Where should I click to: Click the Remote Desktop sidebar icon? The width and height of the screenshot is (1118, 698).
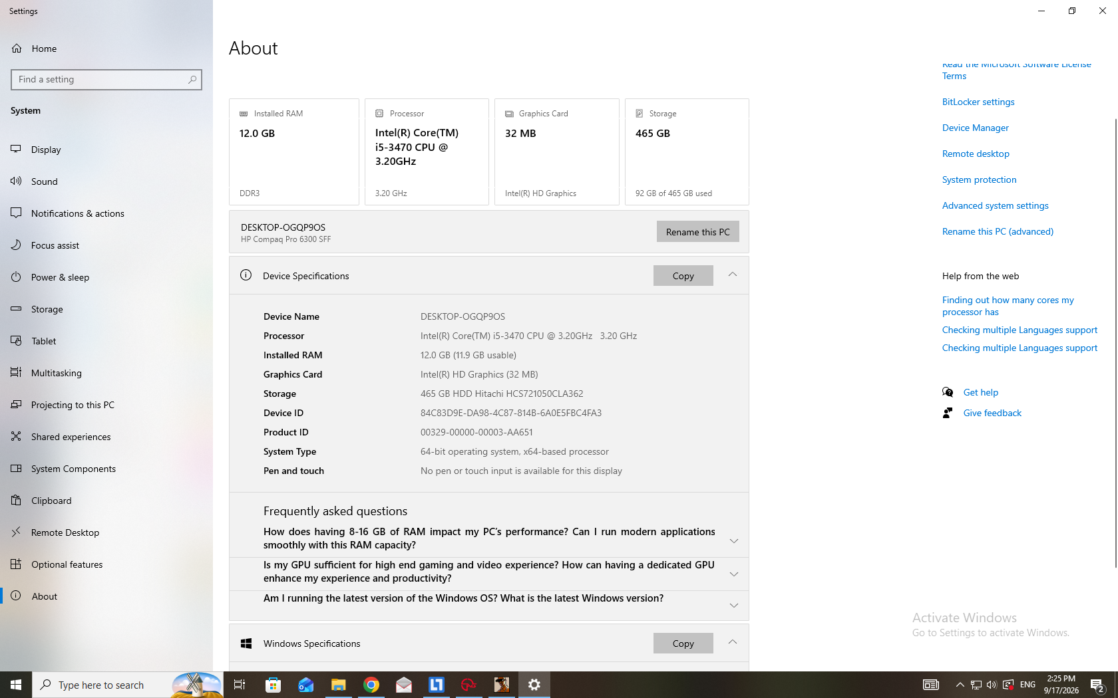[16, 532]
